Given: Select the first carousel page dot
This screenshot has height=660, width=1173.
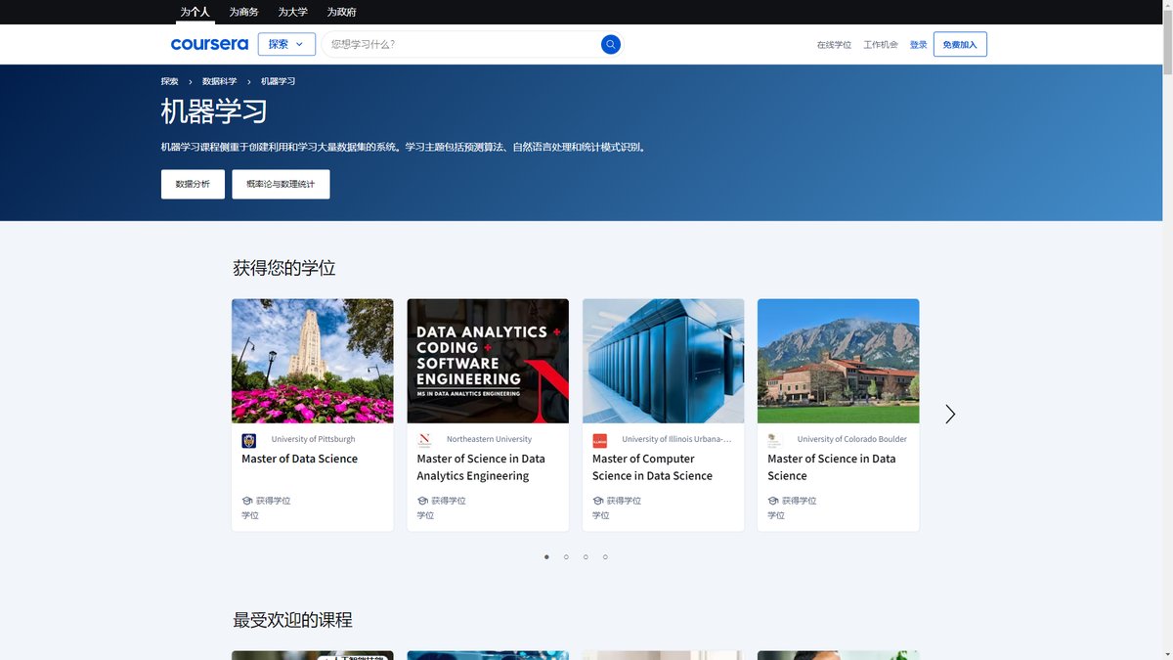Looking at the screenshot, I should click(546, 556).
